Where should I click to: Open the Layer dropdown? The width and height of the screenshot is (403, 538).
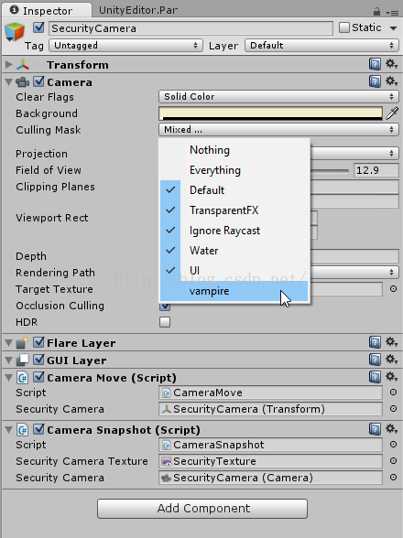pos(321,46)
